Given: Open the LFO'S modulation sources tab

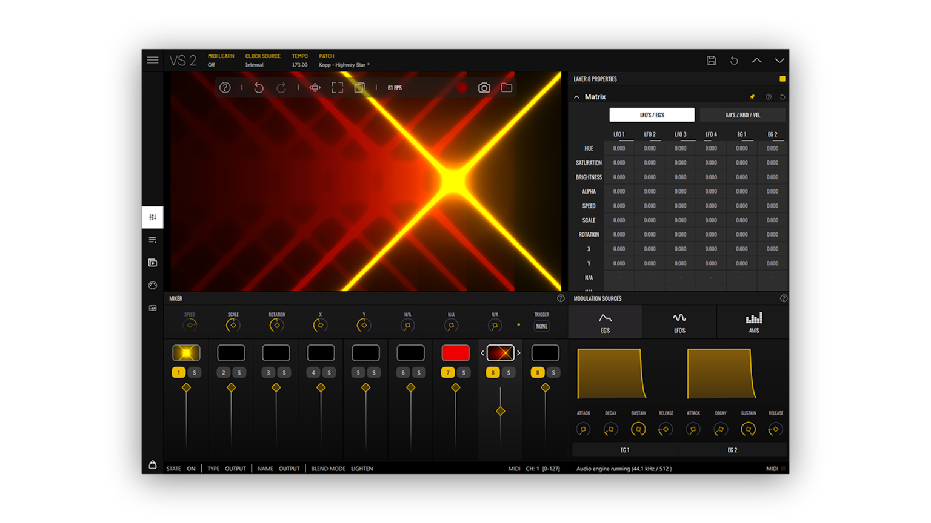Looking at the screenshot, I should click(679, 322).
